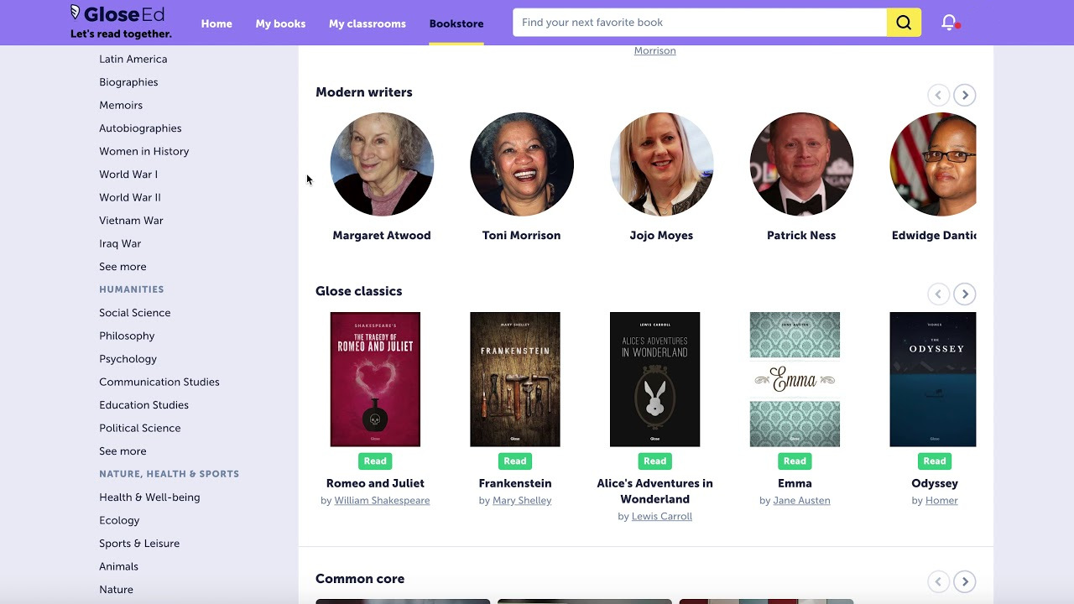
Task: Select Psychology category
Action: (x=128, y=359)
